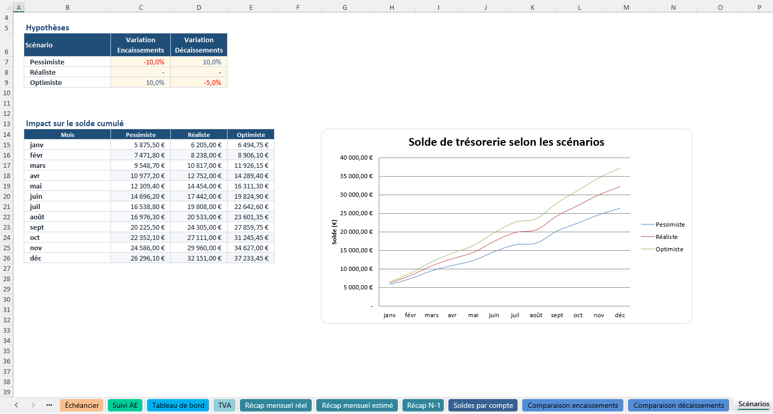Select row 26 header
The width and height of the screenshot is (773, 414).
point(6,258)
